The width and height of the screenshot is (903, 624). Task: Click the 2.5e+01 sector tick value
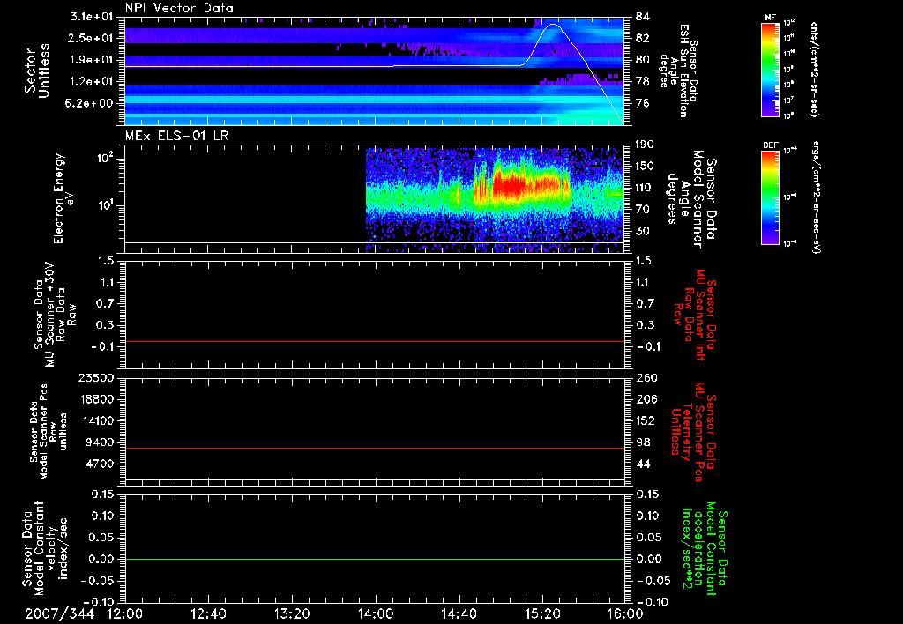click(92, 38)
